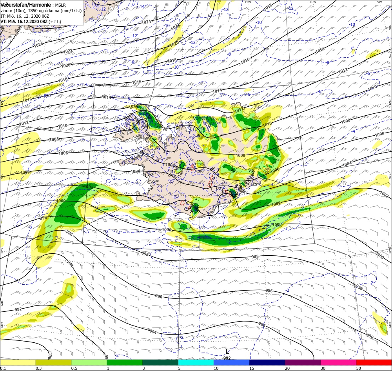
Task: Click the olive yellow 0.3–0.5 legend swatch
Action: click(53, 362)
